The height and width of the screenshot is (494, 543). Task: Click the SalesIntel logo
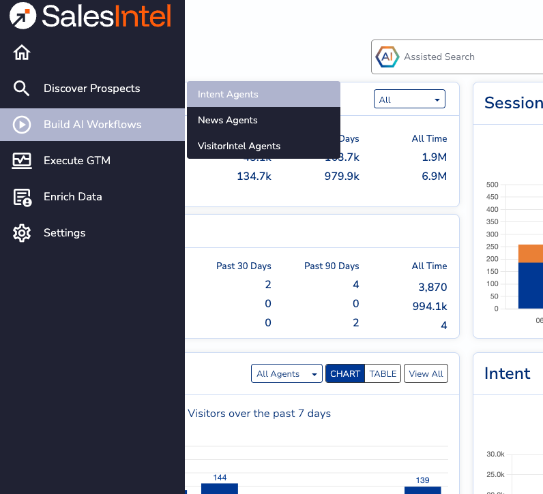pyautogui.click(x=91, y=16)
